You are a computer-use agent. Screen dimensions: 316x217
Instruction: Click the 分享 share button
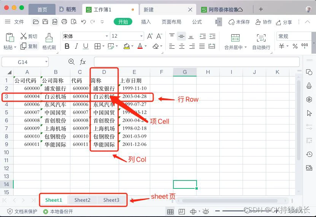[x=284, y=22]
